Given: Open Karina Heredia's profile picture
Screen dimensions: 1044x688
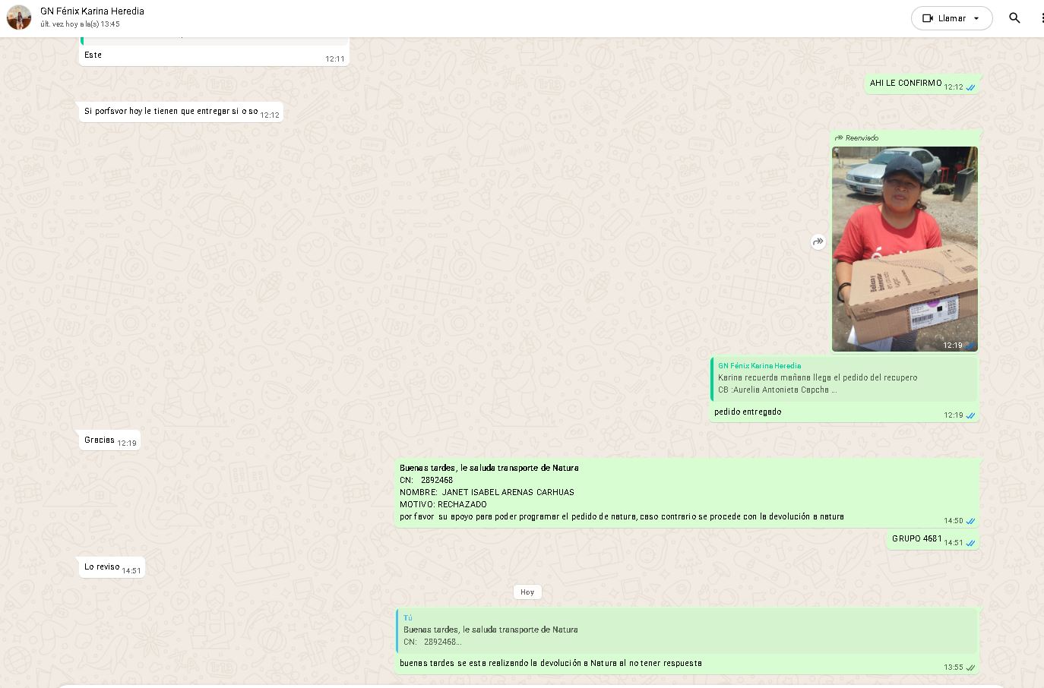Looking at the screenshot, I should pyautogui.click(x=19, y=17).
